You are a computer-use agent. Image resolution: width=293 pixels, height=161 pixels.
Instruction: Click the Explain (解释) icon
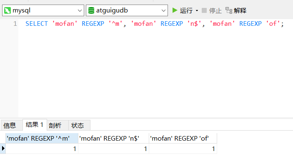[x=229, y=10]
